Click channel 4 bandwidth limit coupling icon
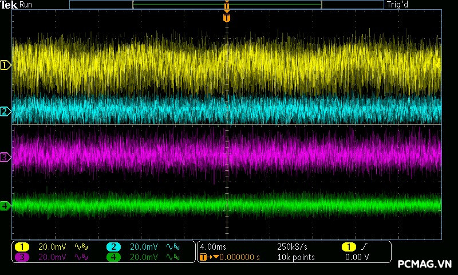The image size is (458, 275). coord(171,257)
